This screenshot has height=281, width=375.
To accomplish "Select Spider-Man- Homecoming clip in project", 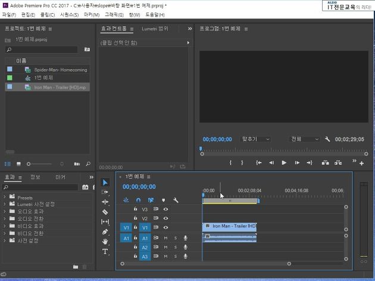I will [x=48, y=70].
